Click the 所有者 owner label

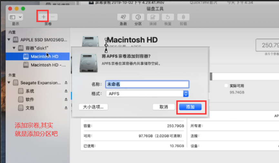click(197, 126)
